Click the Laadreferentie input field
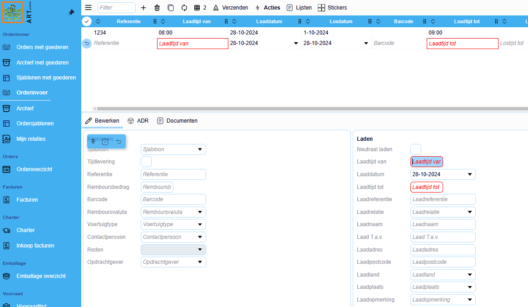 443,199
